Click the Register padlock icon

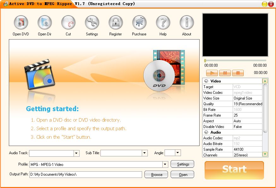pyautogui.click(x=116, y=22)
